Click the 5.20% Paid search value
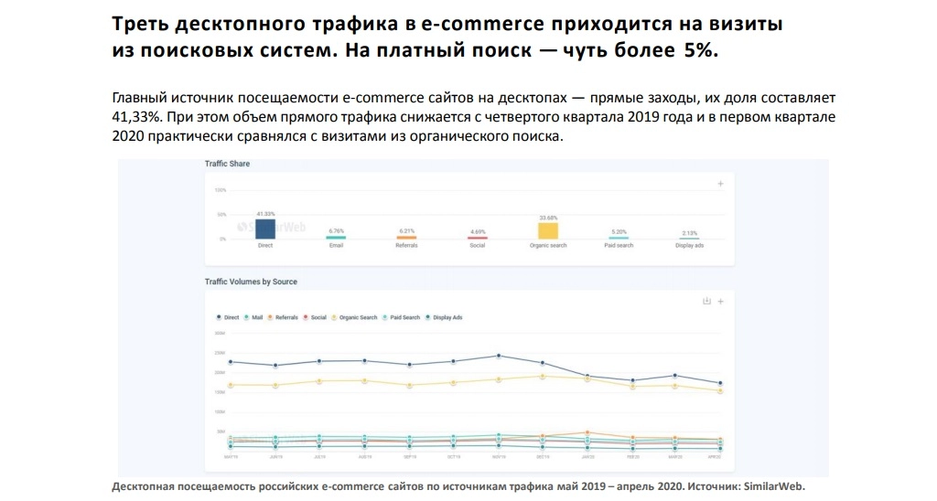The image size is (937, 501). click(619, 231)
